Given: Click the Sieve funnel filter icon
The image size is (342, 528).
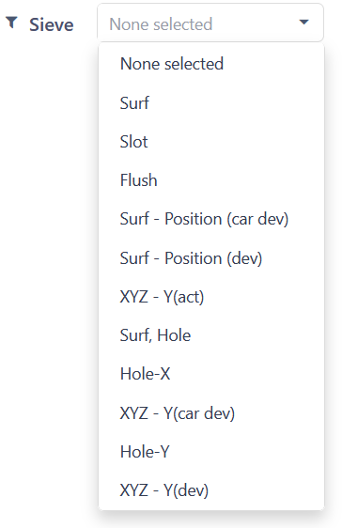Looking at the screenshot, I should pos(12,23).
